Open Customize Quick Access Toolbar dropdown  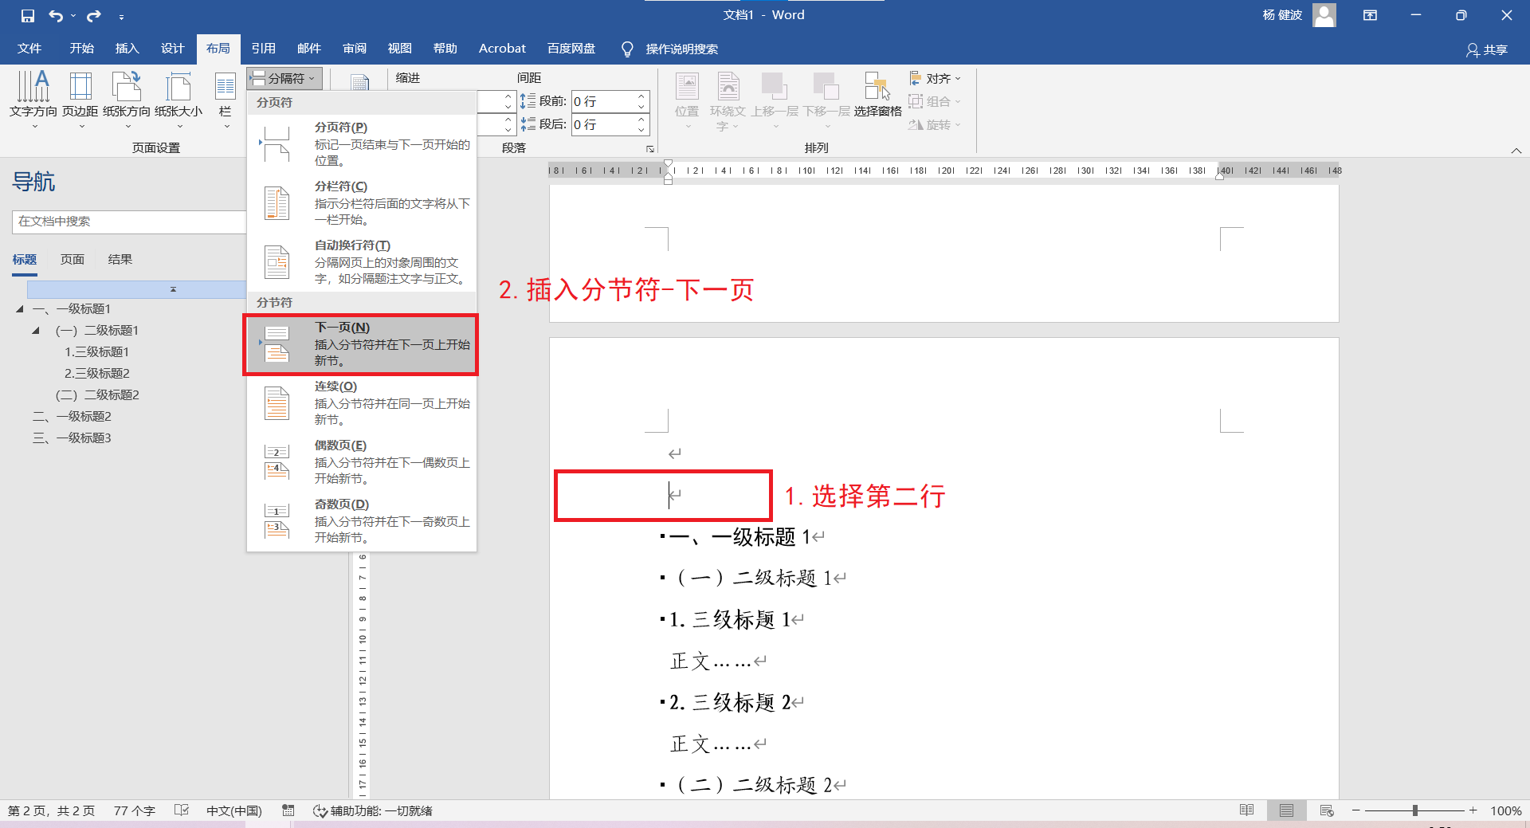pos(121,16)
